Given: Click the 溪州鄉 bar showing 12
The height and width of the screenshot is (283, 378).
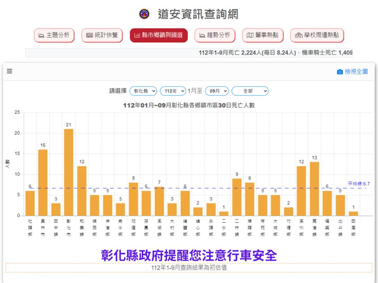Looking at the screenshot, I should [301, 191].
